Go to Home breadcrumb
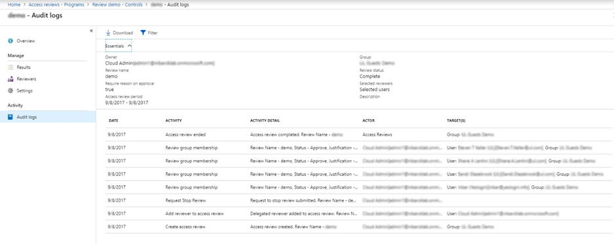The image size is (614, 244). [14, 5]
